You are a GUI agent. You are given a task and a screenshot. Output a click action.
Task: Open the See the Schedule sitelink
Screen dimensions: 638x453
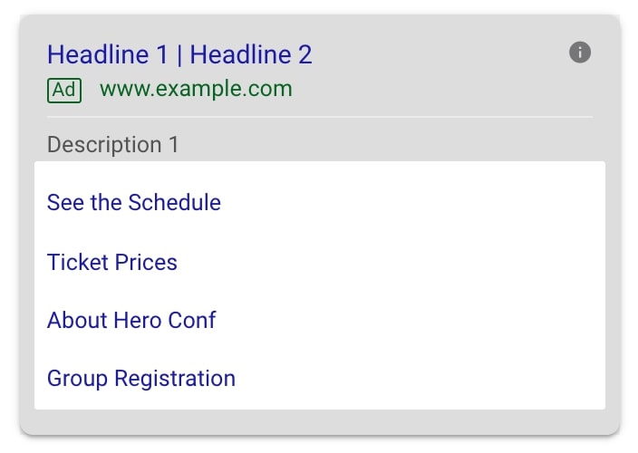click(x=134, y=202)
